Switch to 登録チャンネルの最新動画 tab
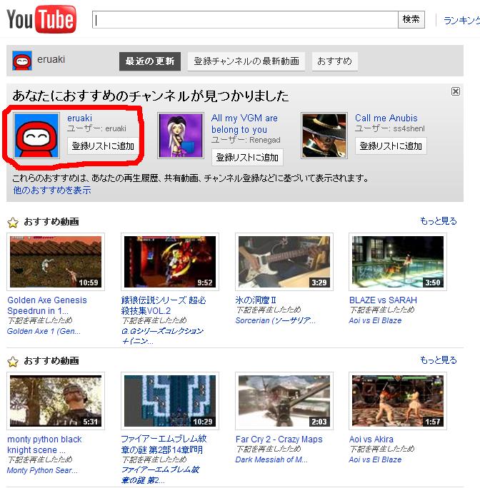 coord(246,61)
